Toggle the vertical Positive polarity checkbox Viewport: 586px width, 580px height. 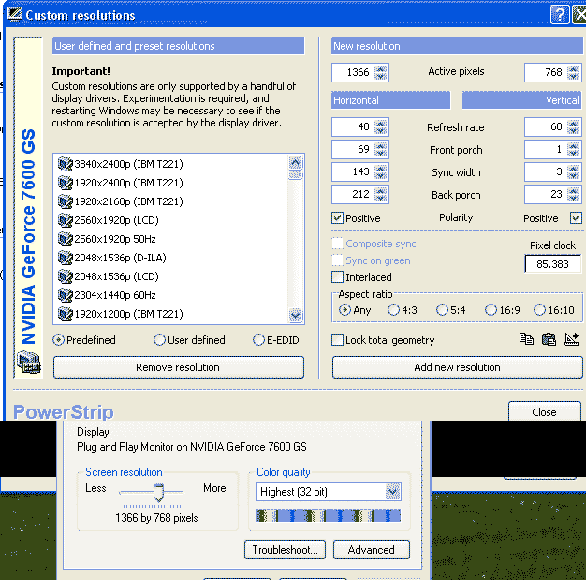pyautogui.click(x=576, y=217)
